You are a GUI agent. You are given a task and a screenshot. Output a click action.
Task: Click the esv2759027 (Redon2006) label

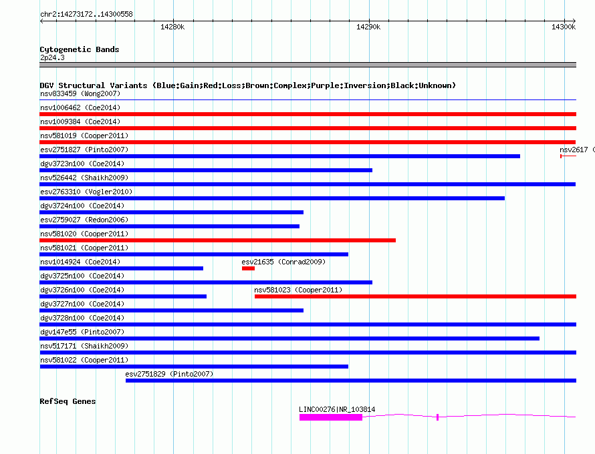[84, 220]
